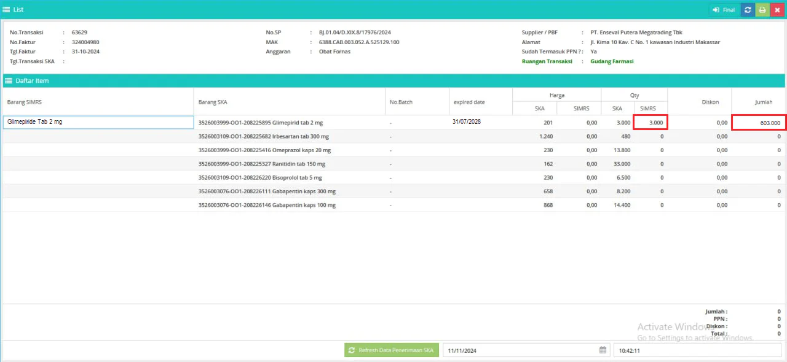The height and width of the screenshot is (362, 787).
Task: Click the Barang SKA column header
Action: (x=213, y=102)
